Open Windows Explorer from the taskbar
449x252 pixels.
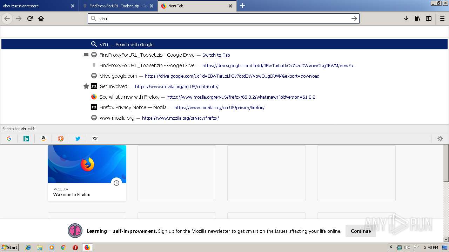tap(40, 247)
